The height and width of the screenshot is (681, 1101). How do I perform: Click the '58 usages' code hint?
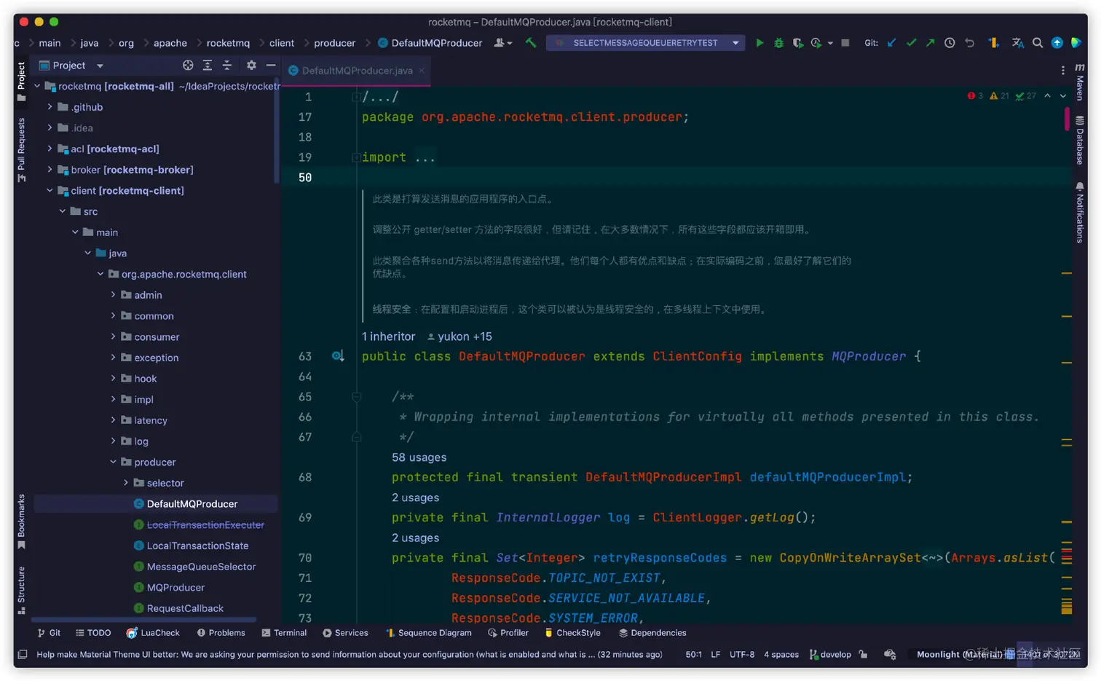click(419, 457)
